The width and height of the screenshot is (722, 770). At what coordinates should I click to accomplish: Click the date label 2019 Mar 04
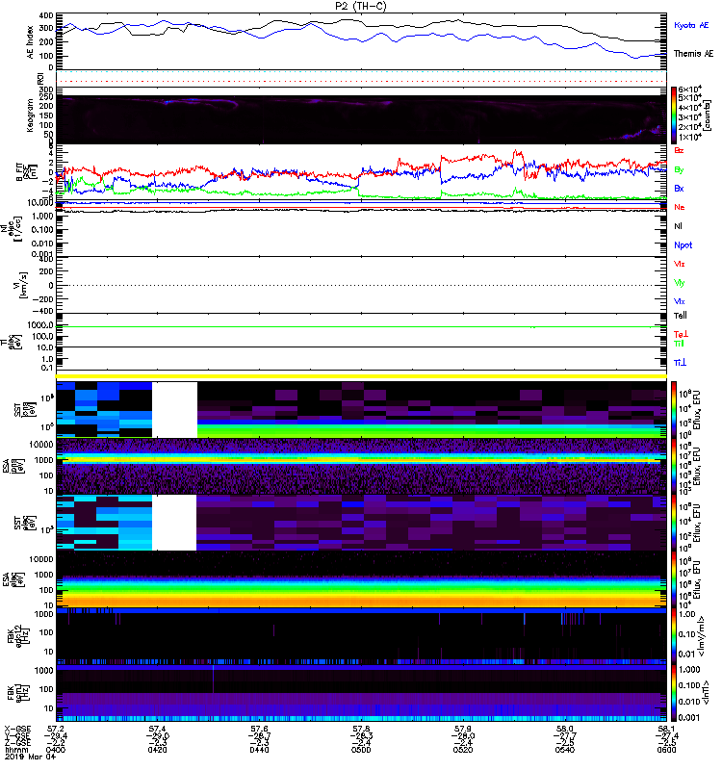(31, 757)
